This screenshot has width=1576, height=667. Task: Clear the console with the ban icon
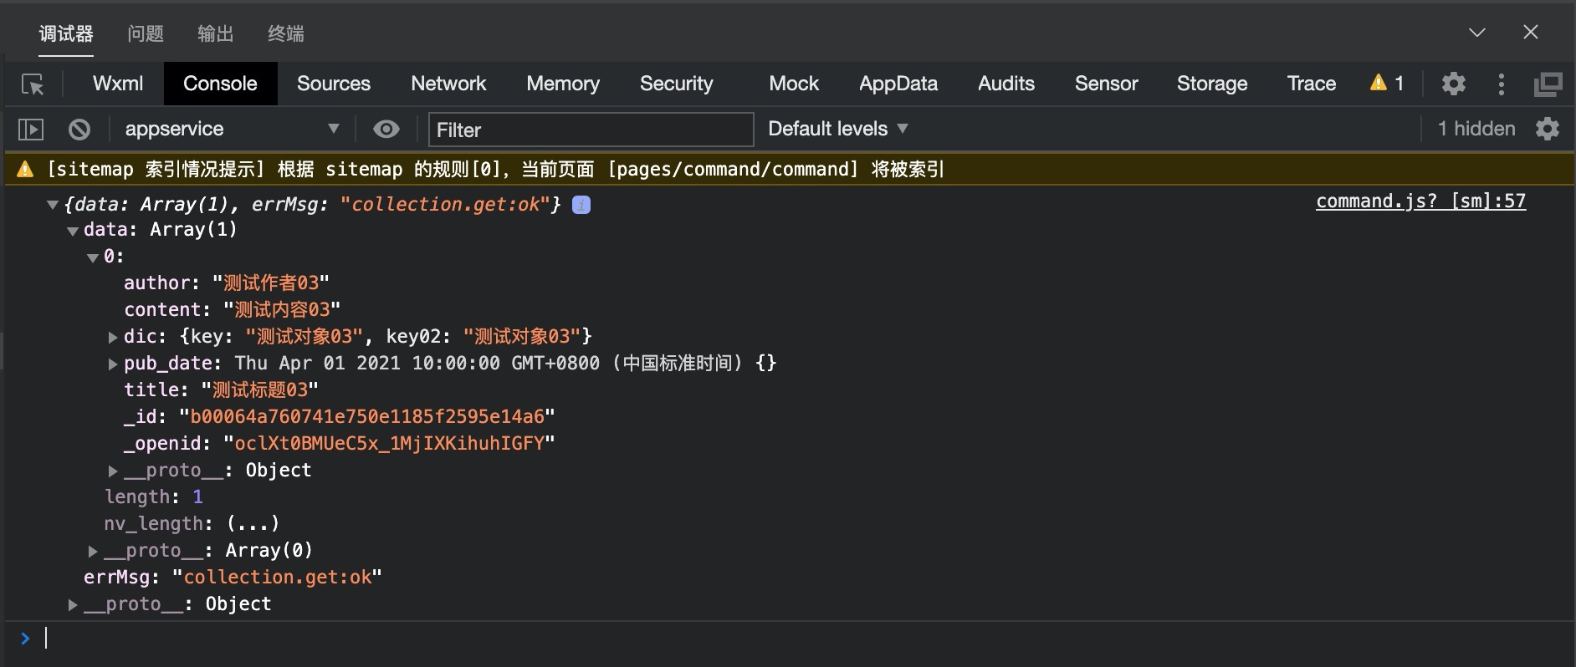point(79,130)
